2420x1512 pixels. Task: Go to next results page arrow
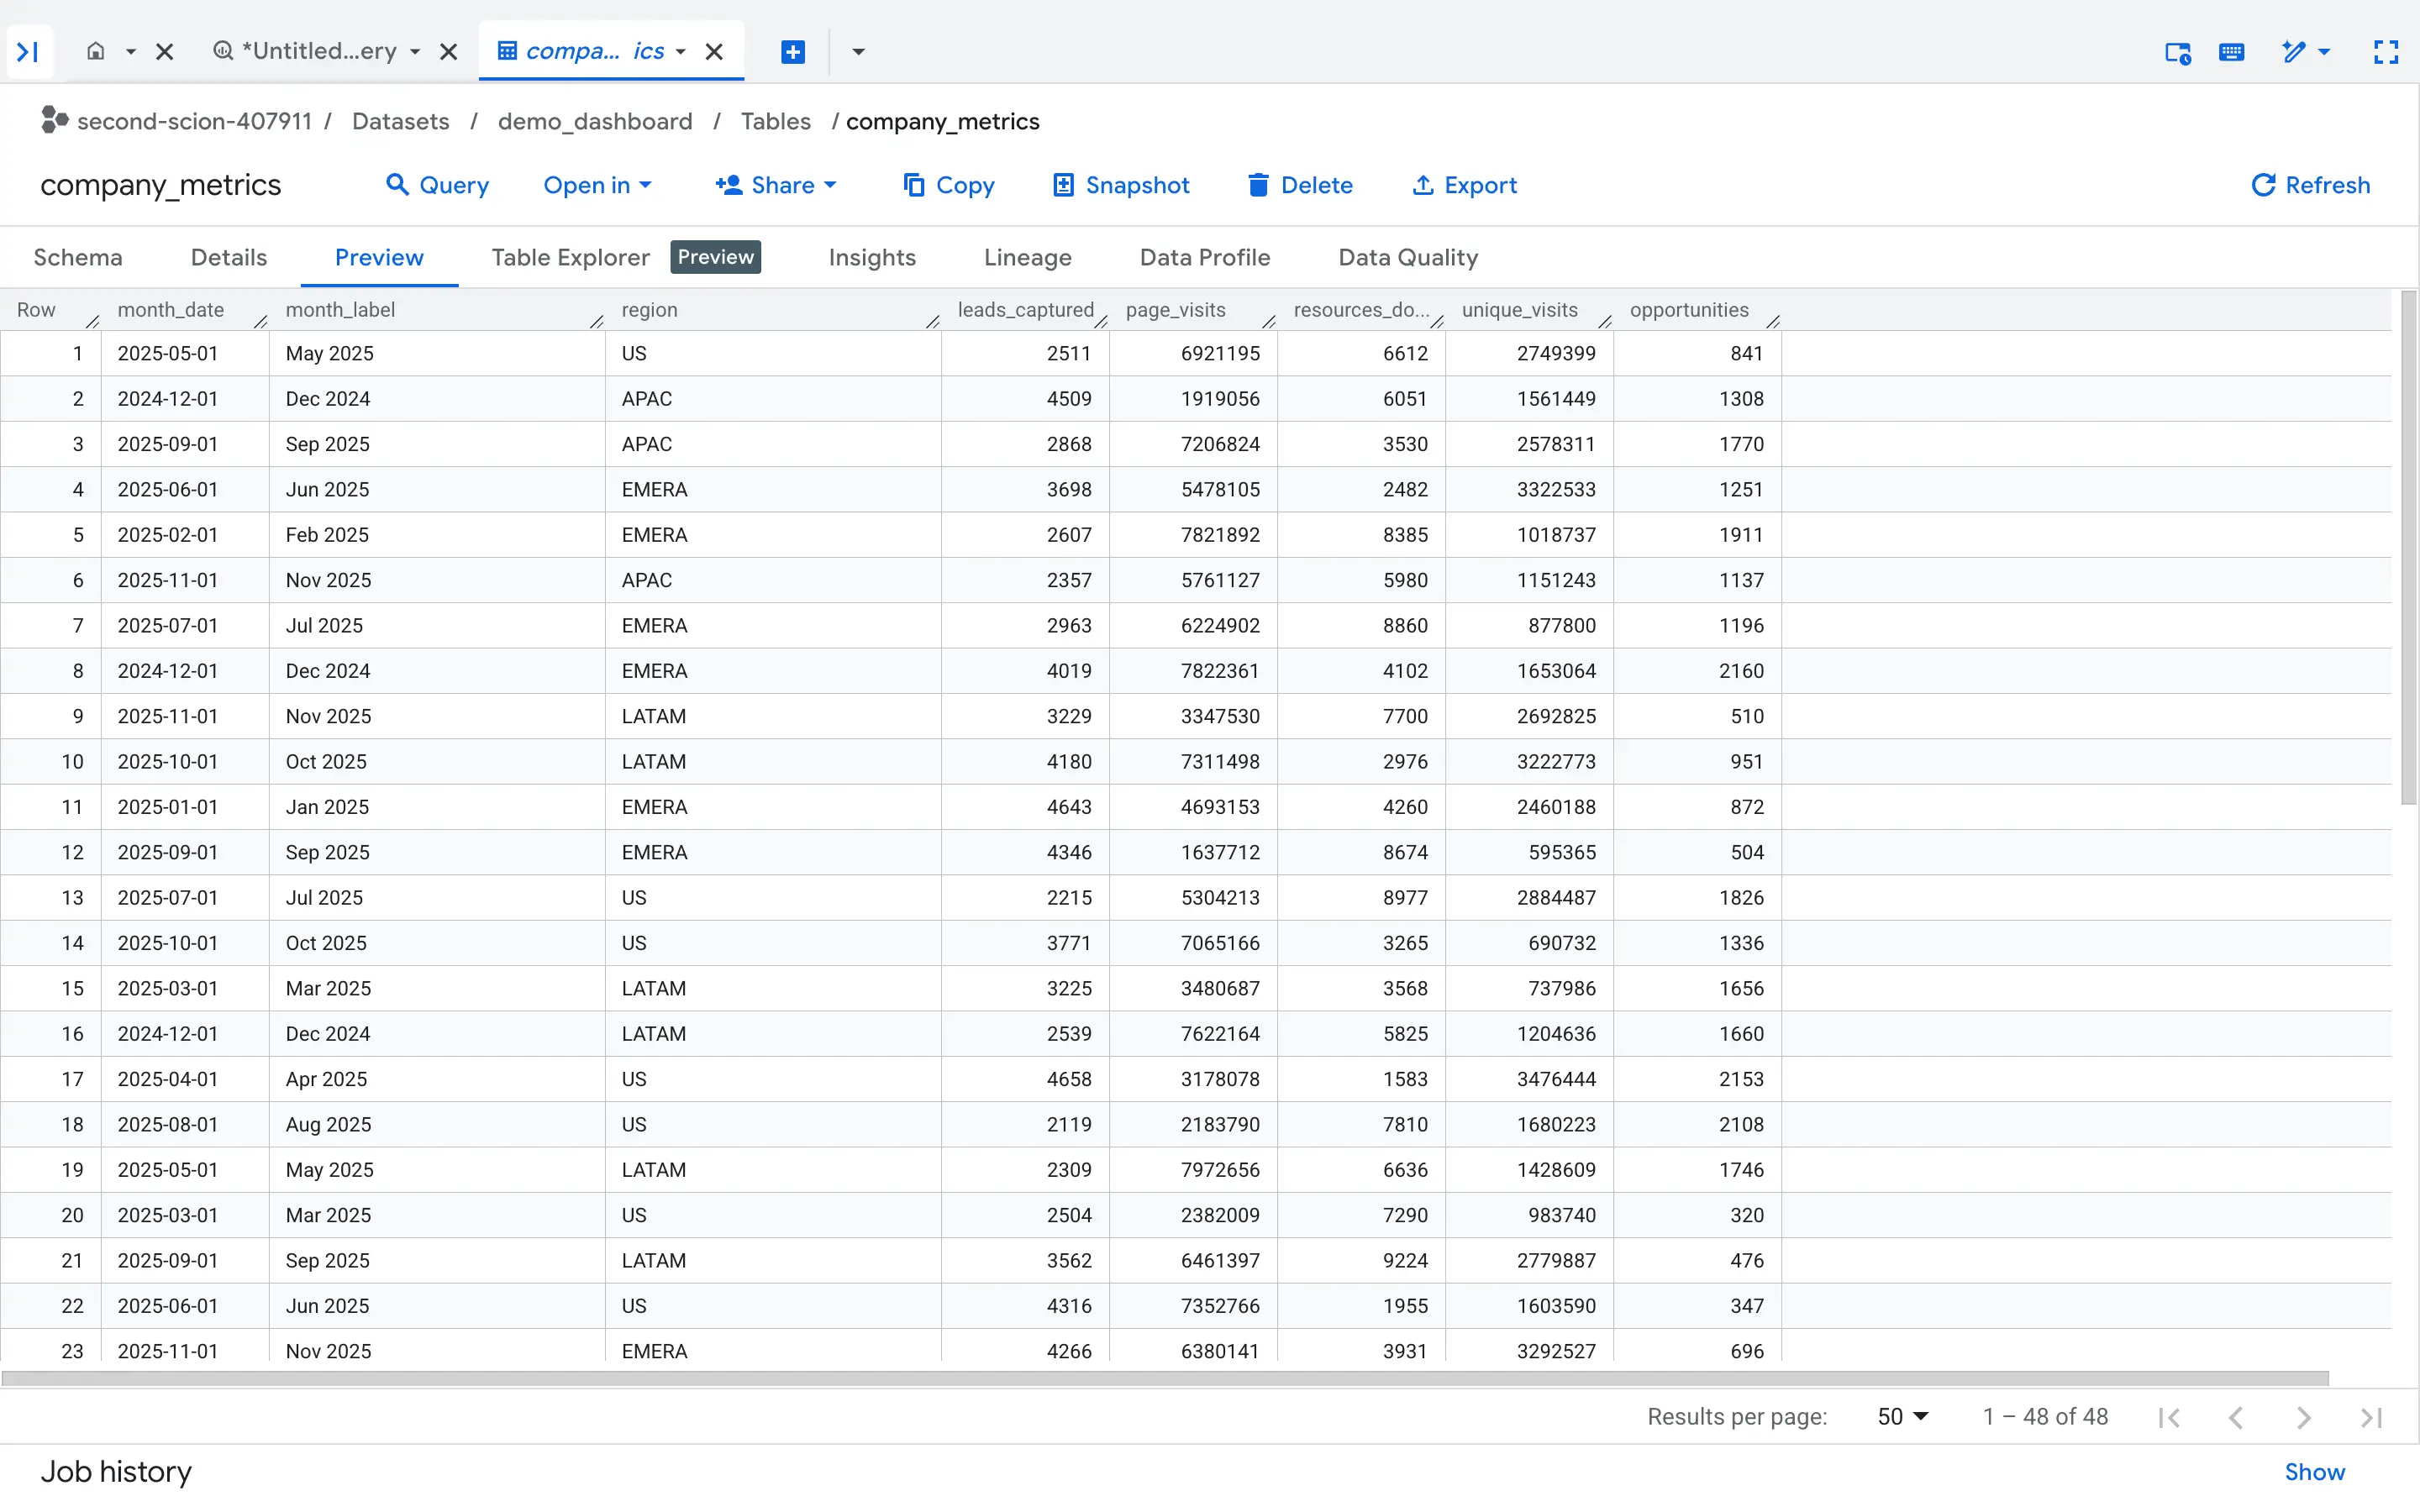(x=2304, y=1417)
